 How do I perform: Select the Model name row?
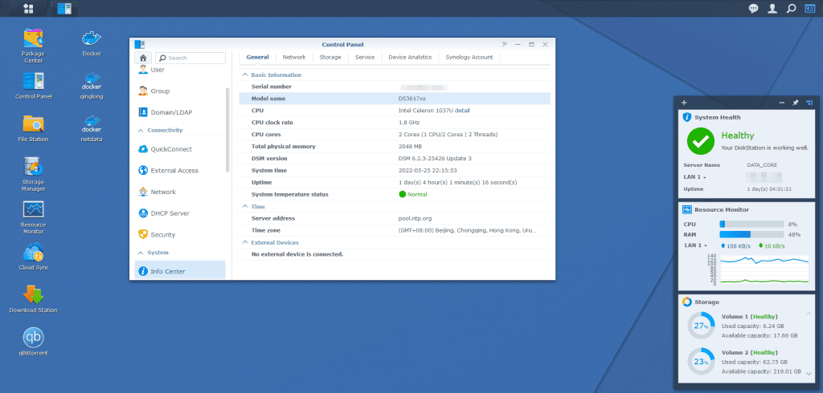pos(394,99)
